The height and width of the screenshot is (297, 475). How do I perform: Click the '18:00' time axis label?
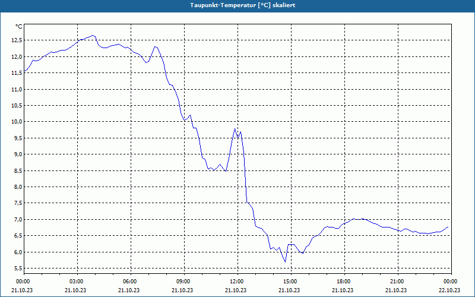[x=344, y=282]
